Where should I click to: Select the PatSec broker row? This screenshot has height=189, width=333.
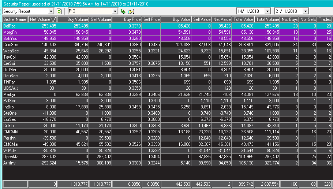click(x=167, y=101)
